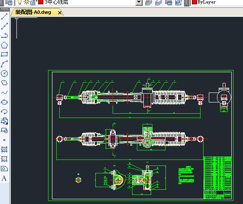Click the draw toolbar grip handle
This screenshot has height=204, width=243.
[4, 9]
